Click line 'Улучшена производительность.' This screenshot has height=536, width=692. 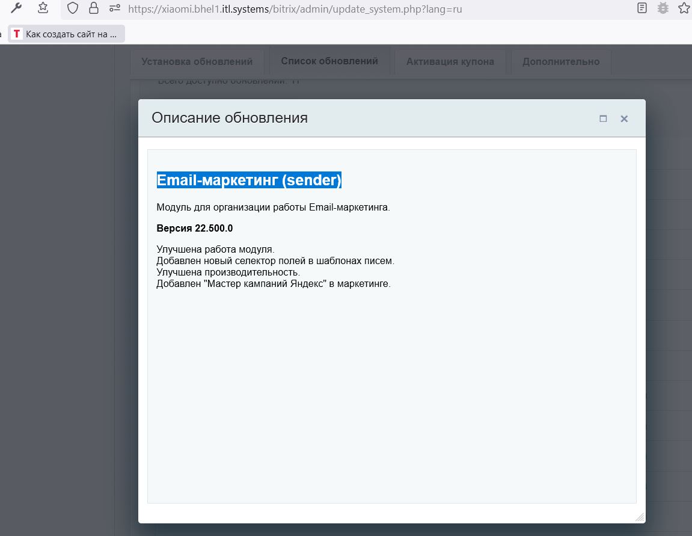[228, 273]
